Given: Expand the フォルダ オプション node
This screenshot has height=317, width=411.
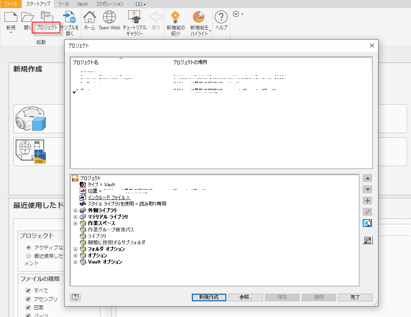Looking at the screenshot, I should coord(76,249).
